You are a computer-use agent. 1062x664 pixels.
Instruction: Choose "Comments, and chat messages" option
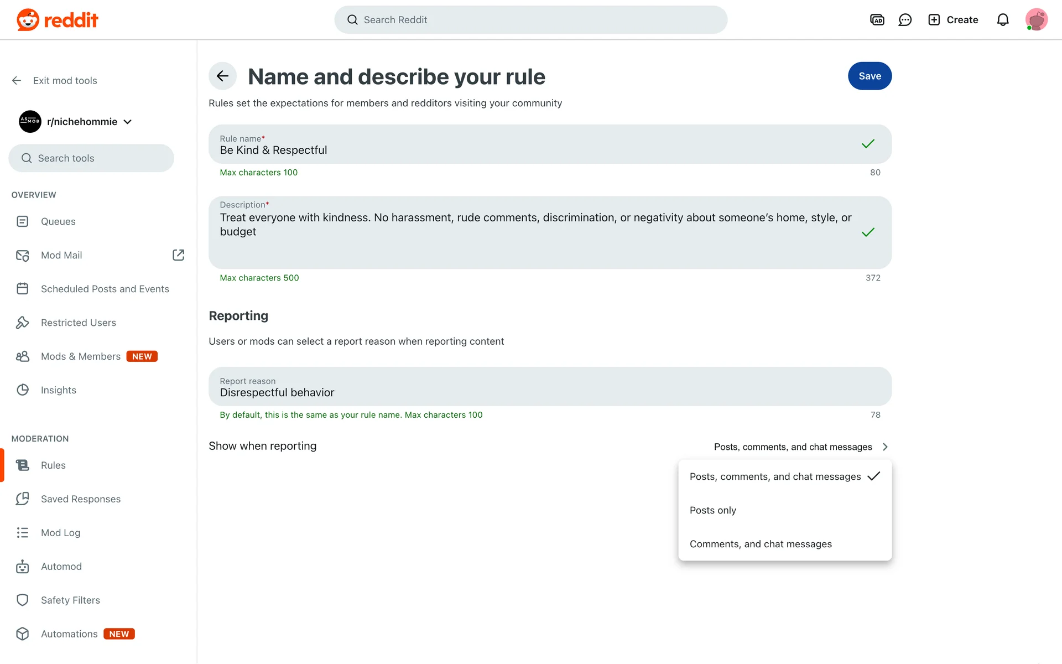[x=760, y=544]
